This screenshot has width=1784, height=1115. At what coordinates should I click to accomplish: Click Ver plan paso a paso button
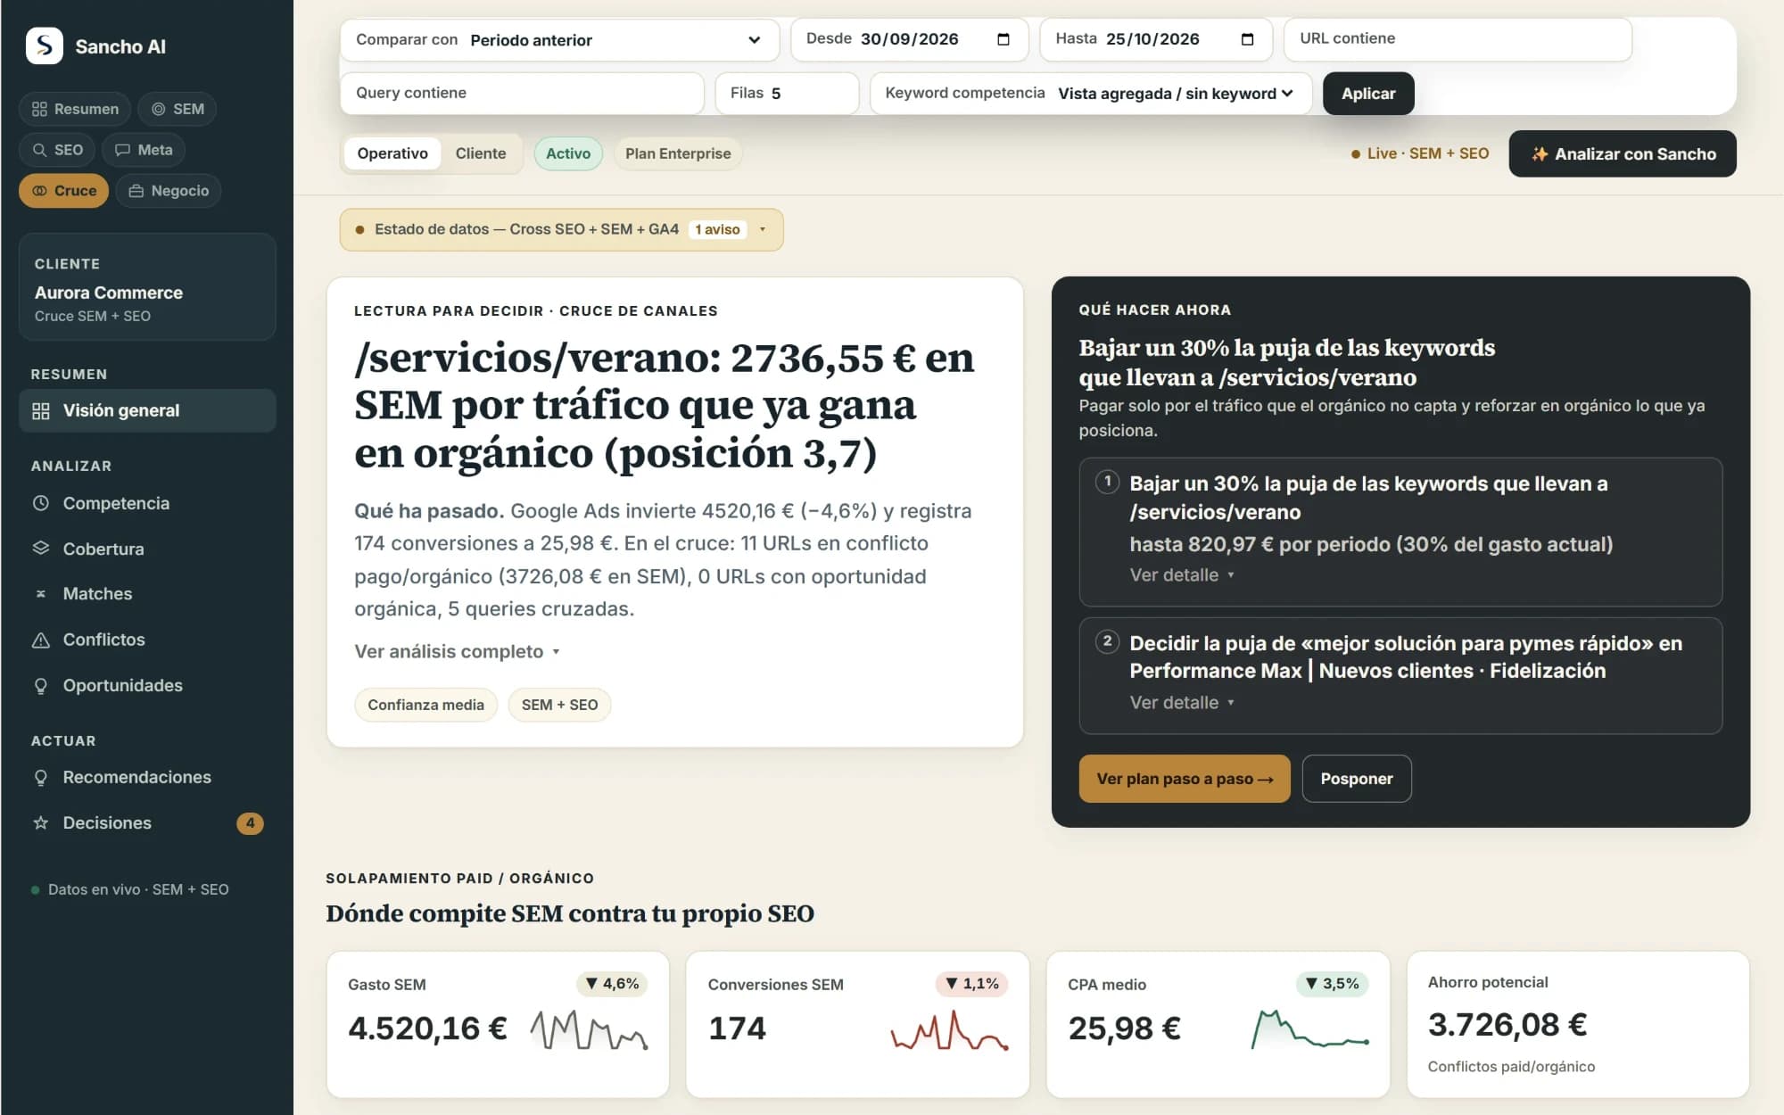pos(1185,779)
